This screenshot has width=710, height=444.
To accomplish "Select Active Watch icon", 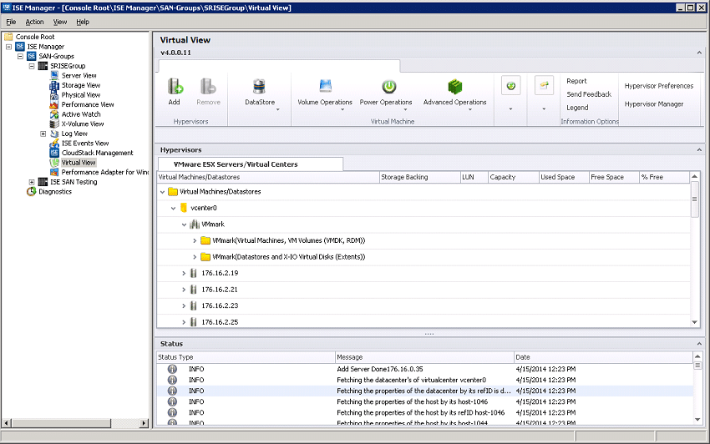I will click(x=54, y=114).
